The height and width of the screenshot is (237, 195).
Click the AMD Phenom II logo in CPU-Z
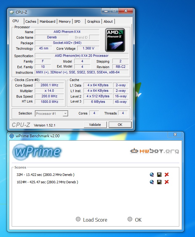click(x=115, y=40)
